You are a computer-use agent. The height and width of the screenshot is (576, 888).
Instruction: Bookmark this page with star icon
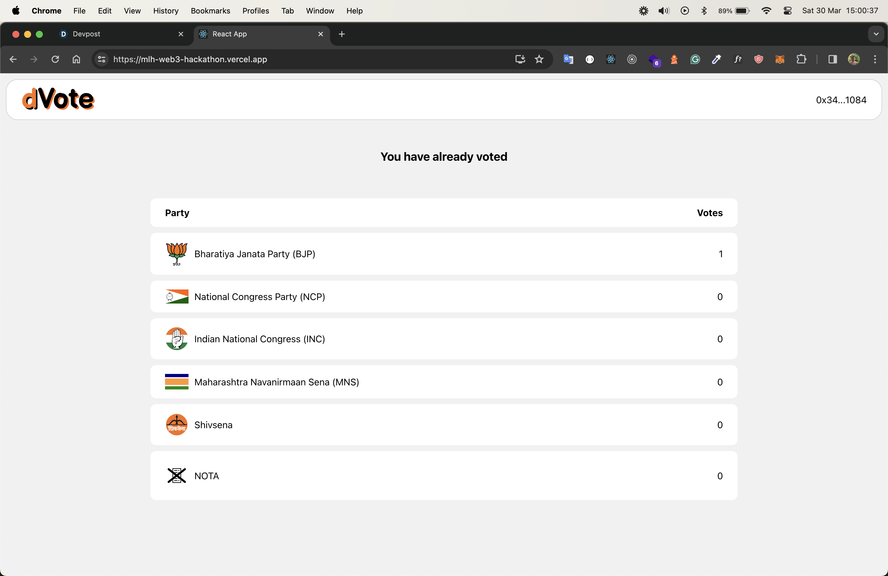click(x=539, y=59)
